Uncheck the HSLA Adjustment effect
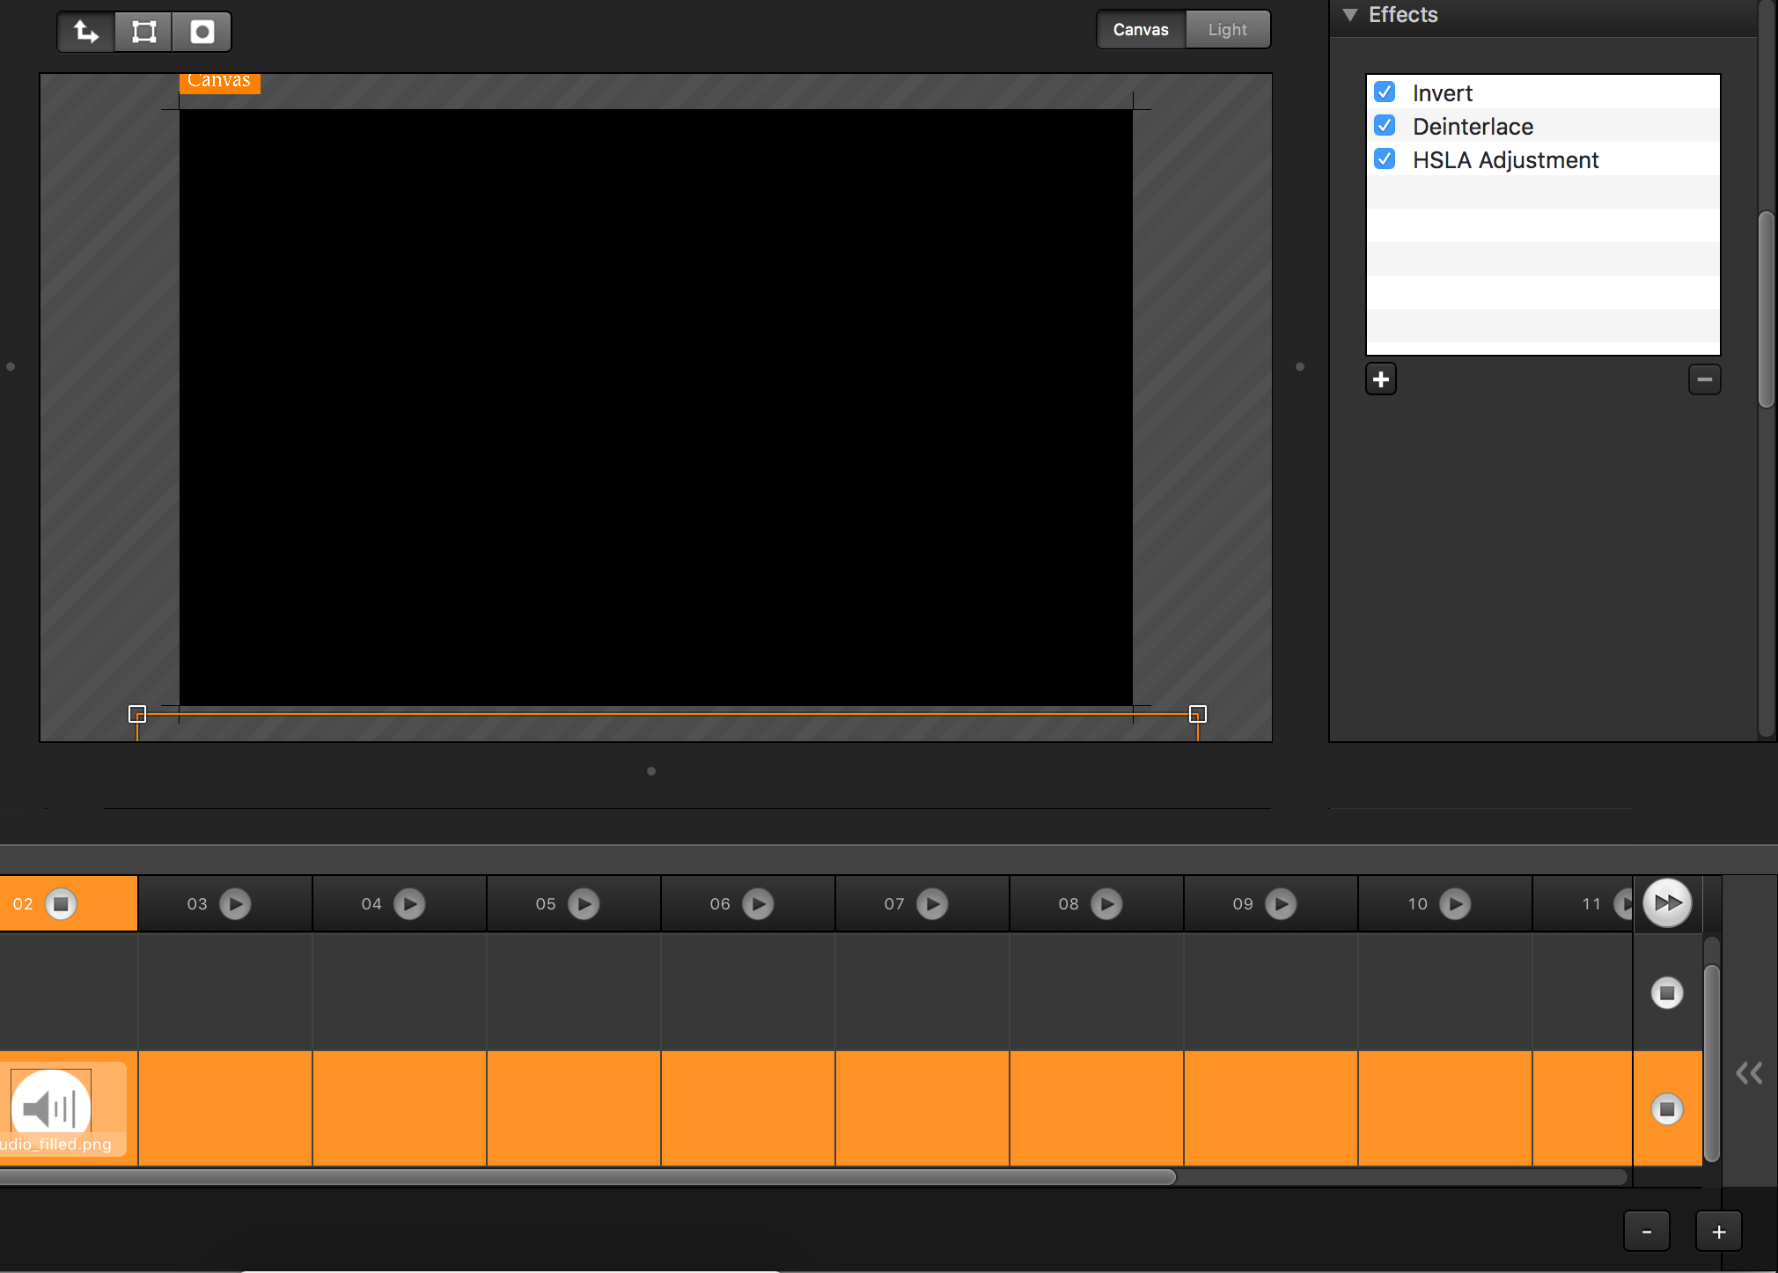This screenshot has width=1778, height=1273. click(x=1385, y=158)
